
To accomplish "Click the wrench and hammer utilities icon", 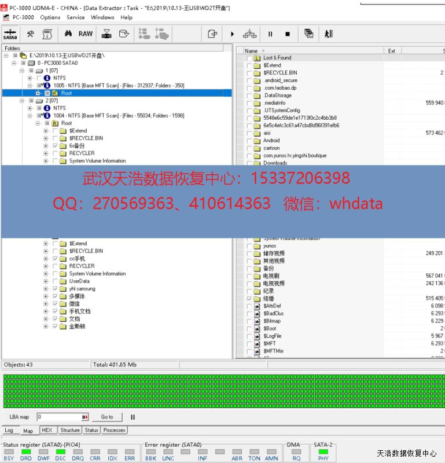I will [x=31, y=34].
